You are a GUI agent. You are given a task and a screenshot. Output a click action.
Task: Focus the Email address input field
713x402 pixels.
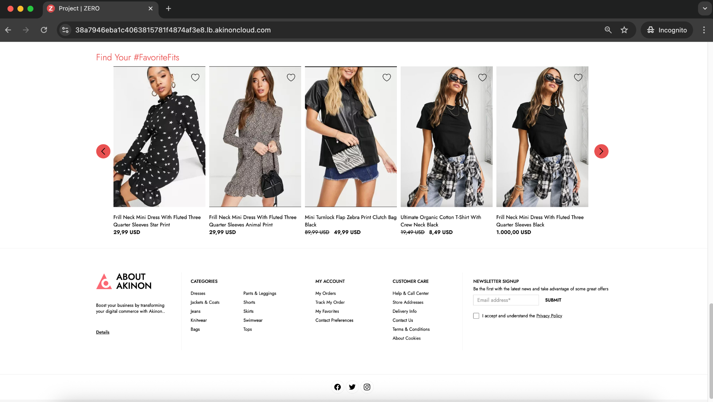coord(506,300)
